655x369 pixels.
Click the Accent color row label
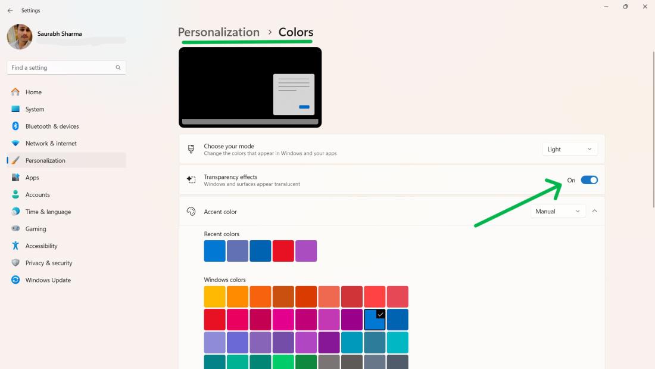(x=220, y=212)
